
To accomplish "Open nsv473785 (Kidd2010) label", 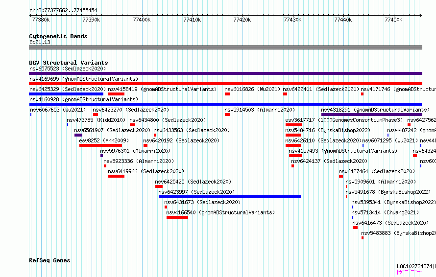I will [x=96, y=120].
